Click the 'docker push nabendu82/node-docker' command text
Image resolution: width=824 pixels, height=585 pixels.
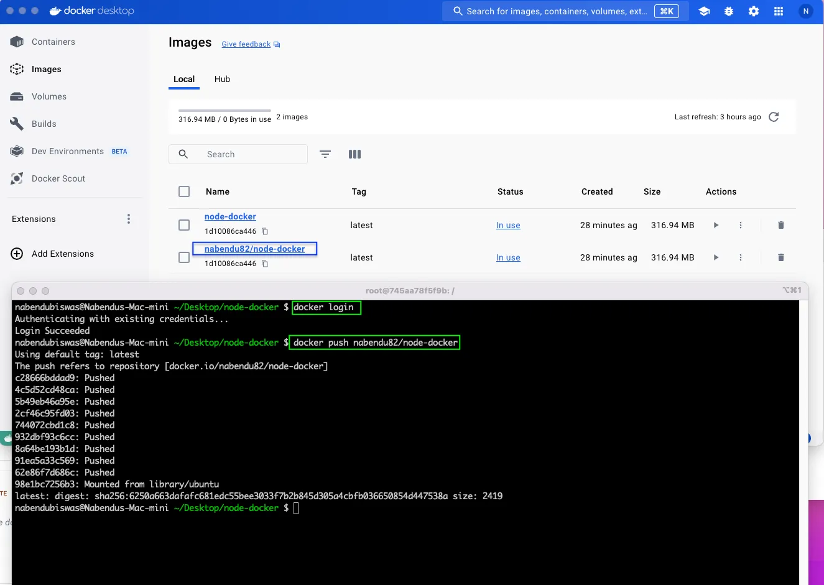click(376, 343)
